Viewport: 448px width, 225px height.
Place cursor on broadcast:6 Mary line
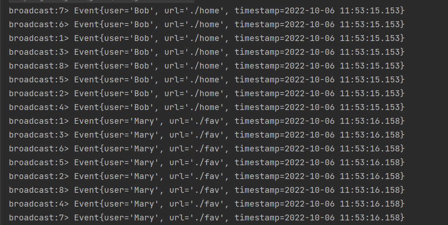coord(206,148)
